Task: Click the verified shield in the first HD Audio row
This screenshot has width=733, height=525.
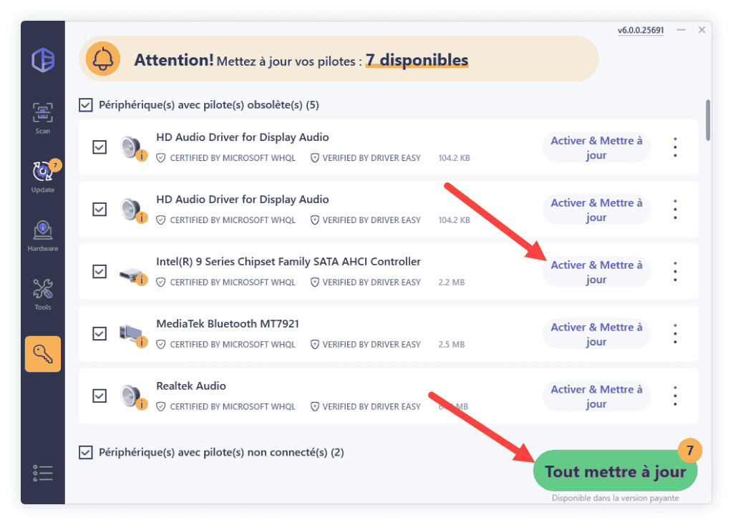Action: point(315,158)
